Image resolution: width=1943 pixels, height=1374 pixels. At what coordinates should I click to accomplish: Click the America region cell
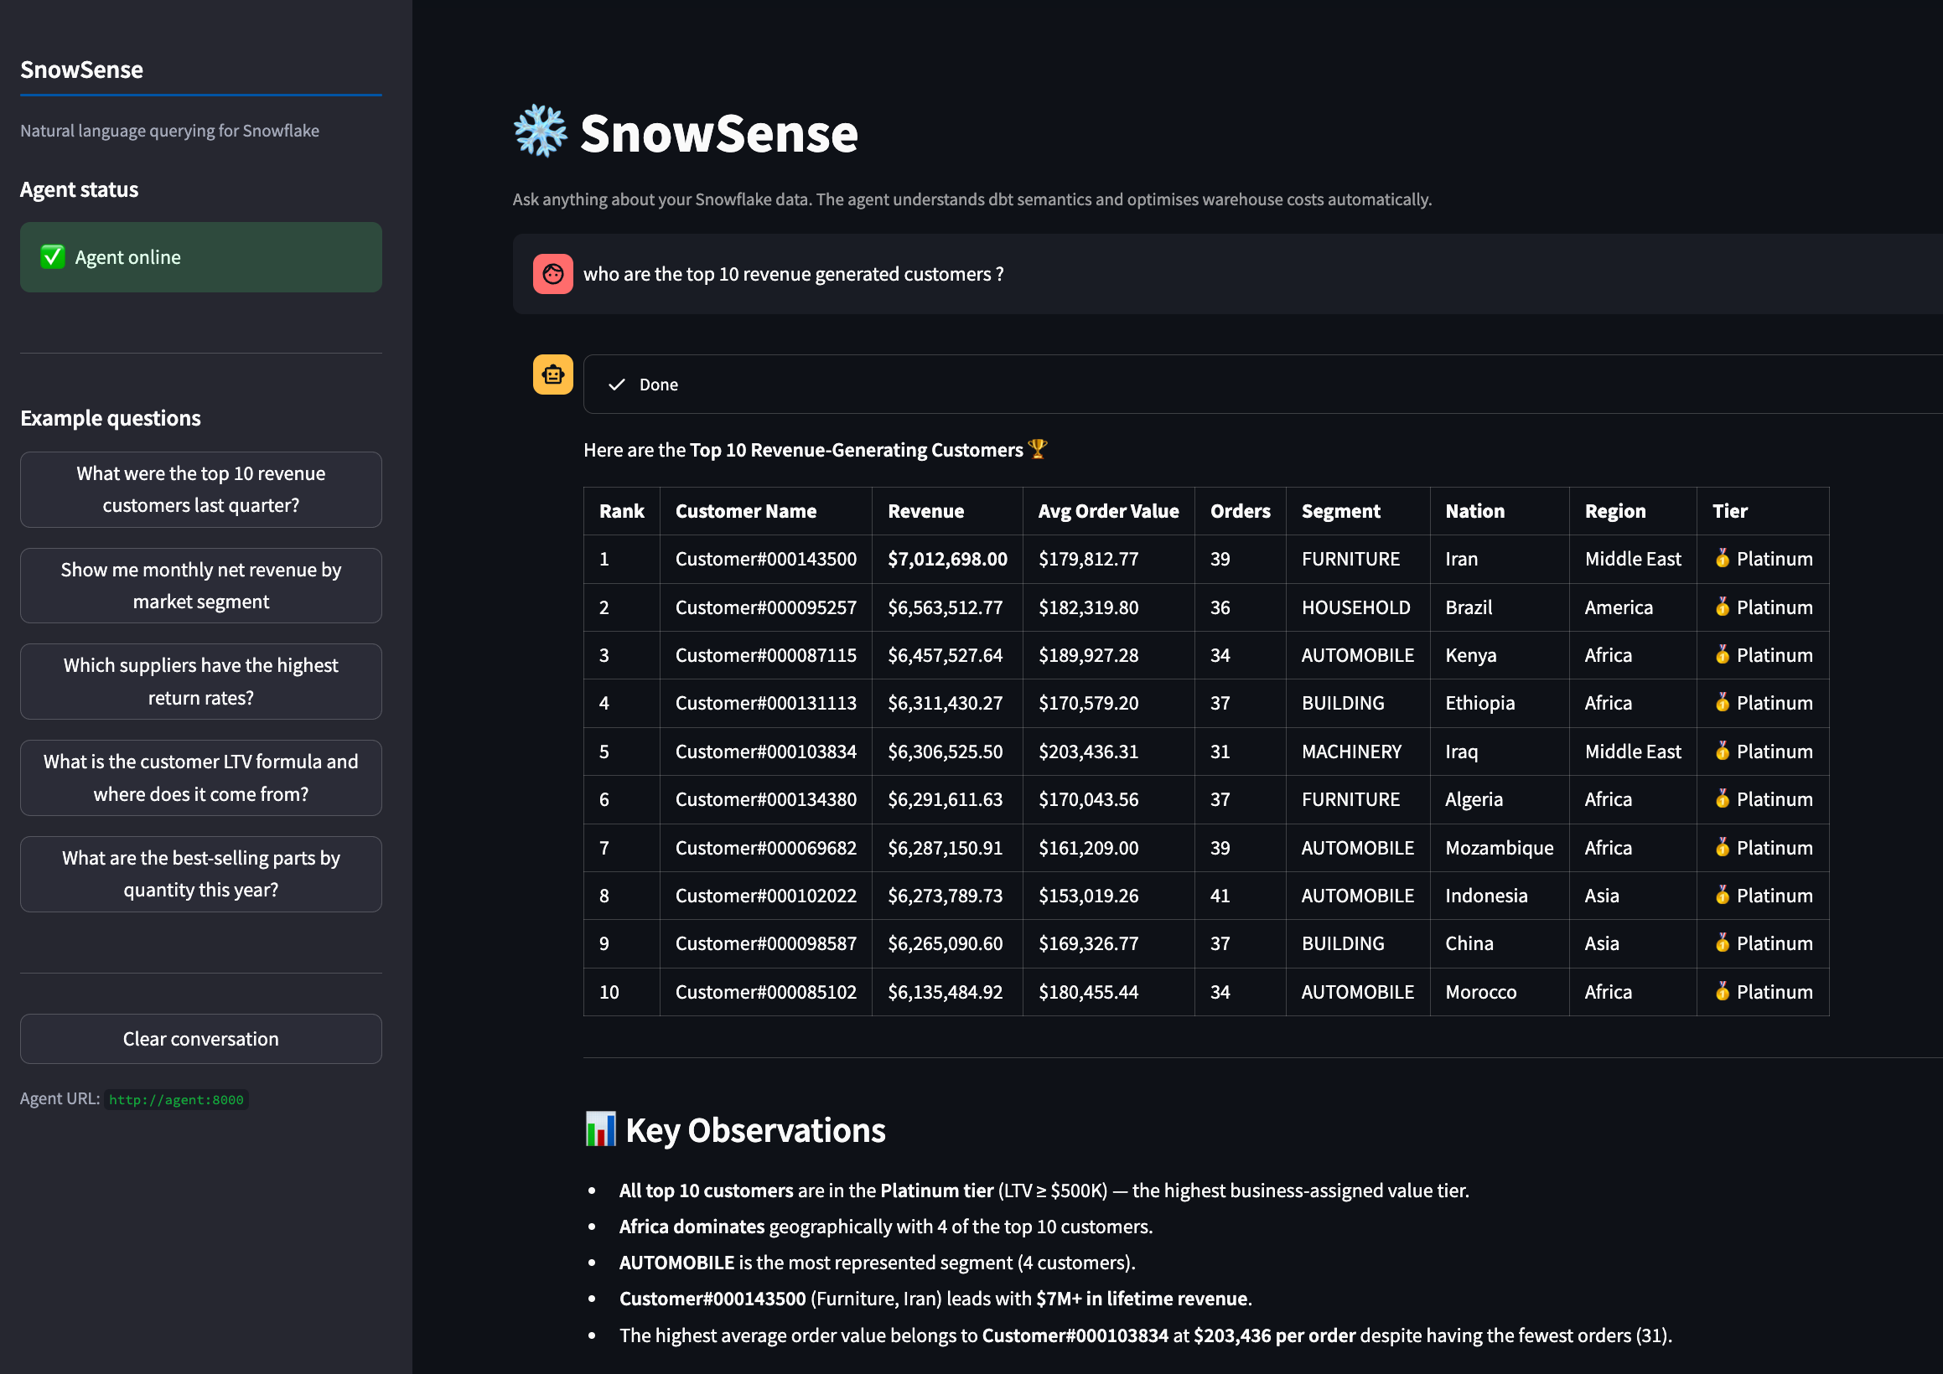pyautogui.click(x=1633, y=607)
